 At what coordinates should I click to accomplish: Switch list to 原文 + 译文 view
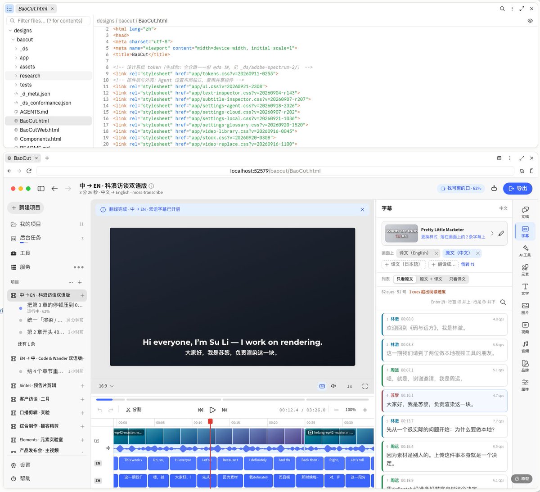click(431, 279)
